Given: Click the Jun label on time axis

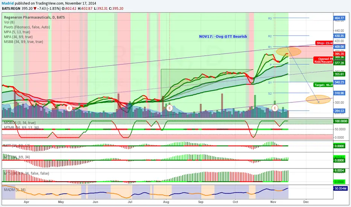Looking at the screenshot, I should point(95,202).
